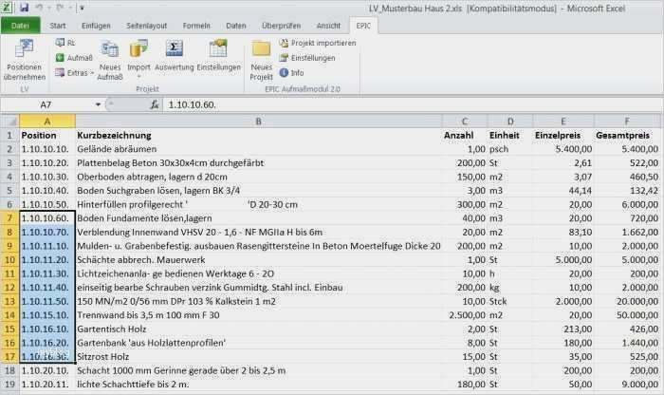Click the Info icon in the EPIC group
The image size is (664, 395).
pos(285,72)
